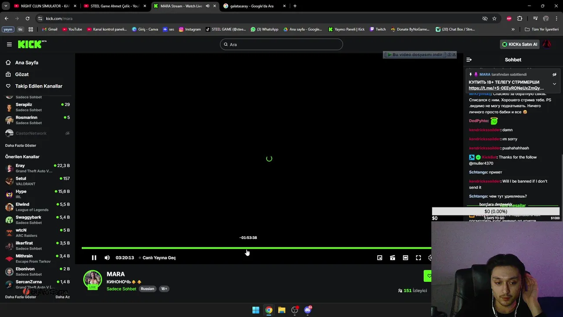This screenshot has height=317, width=563.
Task: Bookmark this page with star icon
Action: click(494, 18)
